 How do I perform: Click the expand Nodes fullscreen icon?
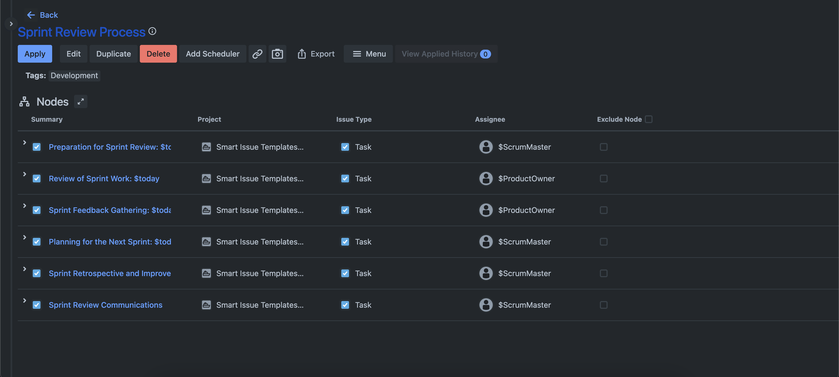pyautogui.click(x=80, y=101)
